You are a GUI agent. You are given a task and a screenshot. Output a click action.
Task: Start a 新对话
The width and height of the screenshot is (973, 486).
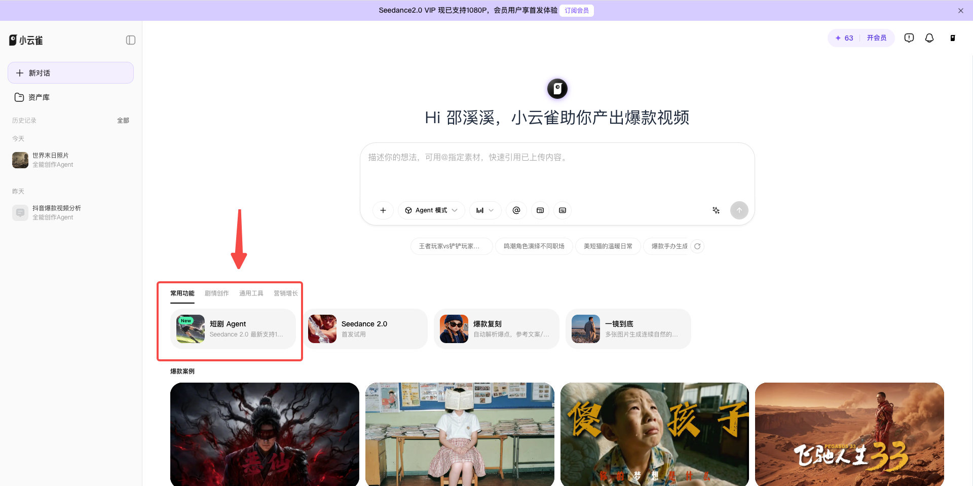pos(70,73)
